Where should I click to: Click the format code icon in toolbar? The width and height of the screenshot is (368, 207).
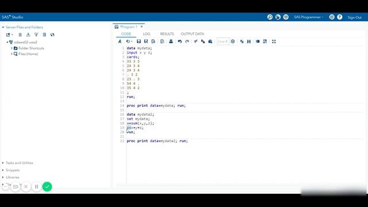[258, 41]
